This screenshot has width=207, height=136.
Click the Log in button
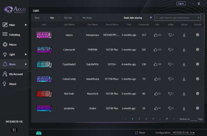181,4
